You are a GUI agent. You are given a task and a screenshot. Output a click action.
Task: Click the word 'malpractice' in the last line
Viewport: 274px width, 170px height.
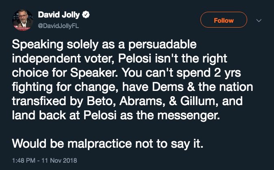pos(95,143)
